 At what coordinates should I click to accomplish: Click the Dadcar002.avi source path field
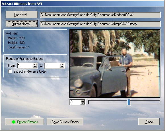100,15
